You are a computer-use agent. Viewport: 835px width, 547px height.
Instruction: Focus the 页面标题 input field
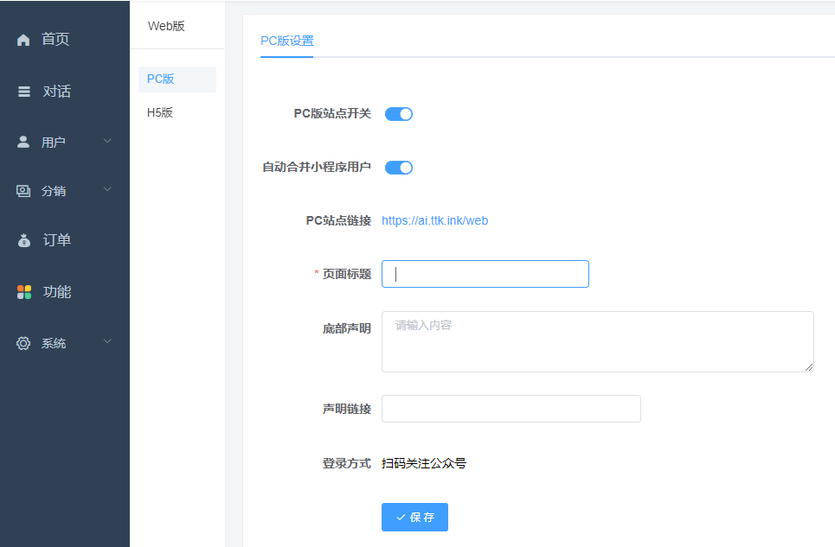point(485,274)
